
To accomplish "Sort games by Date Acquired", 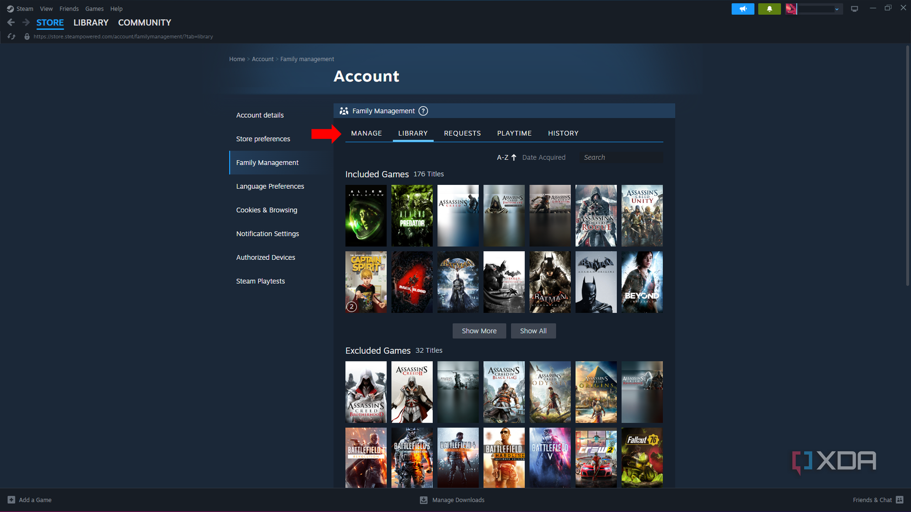I will click(543, 157).
